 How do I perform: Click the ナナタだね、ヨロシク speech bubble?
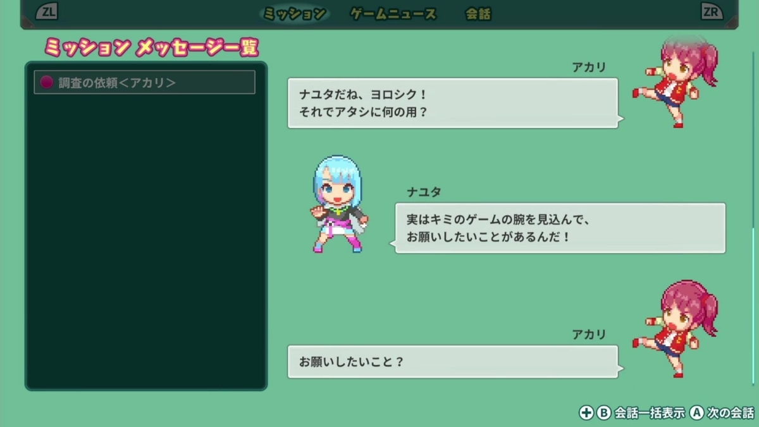[x=453, y=103]
